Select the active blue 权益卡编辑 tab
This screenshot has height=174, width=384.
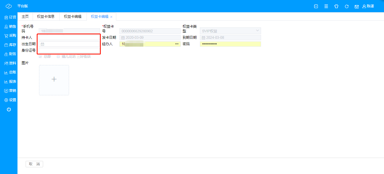coord(100,17)
